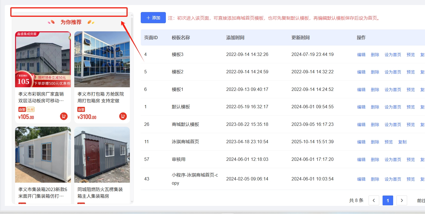Edit the 模板3 template

[361, 55]
